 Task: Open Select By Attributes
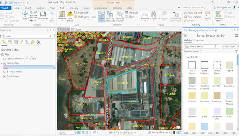[110, 16]
